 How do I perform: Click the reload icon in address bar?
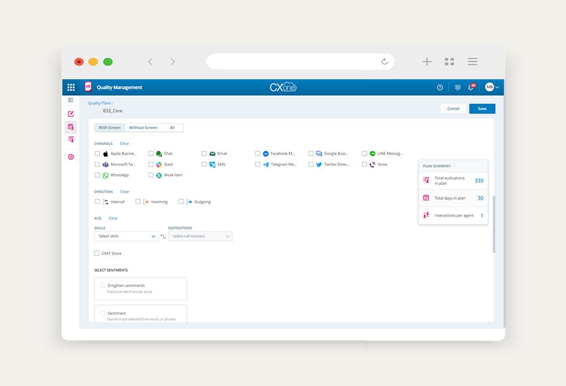click(x=385, y=62)
